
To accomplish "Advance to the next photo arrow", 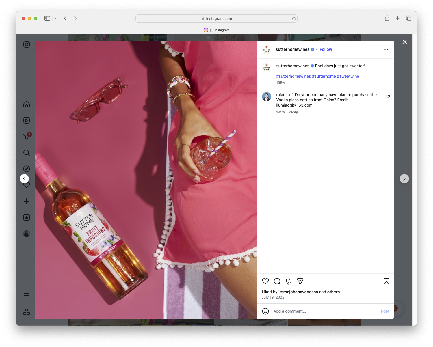I will (x=404, y=179).
